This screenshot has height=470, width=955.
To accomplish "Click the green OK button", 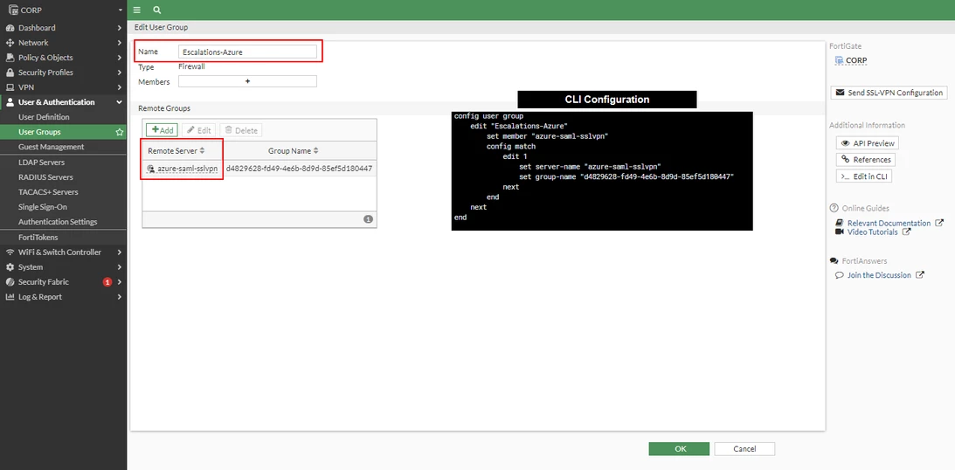I will click(x=679, y=449).
